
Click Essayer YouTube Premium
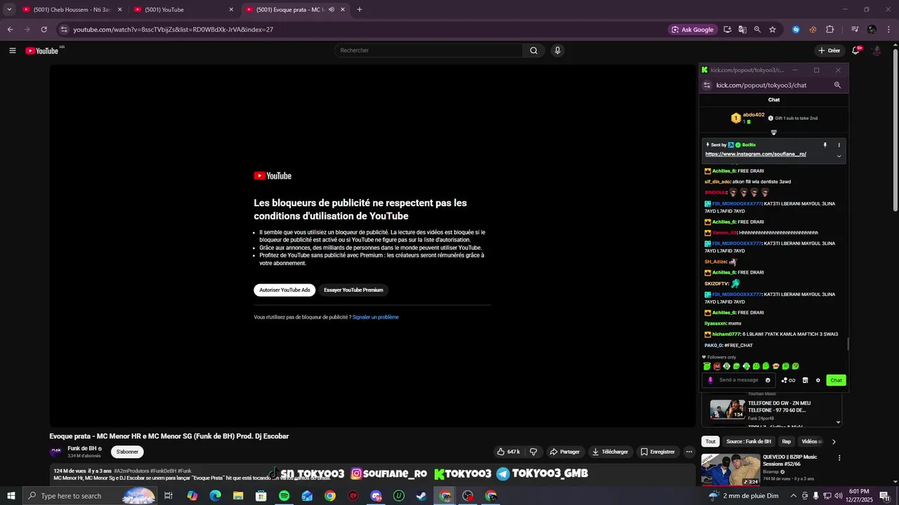click(353, 290)
